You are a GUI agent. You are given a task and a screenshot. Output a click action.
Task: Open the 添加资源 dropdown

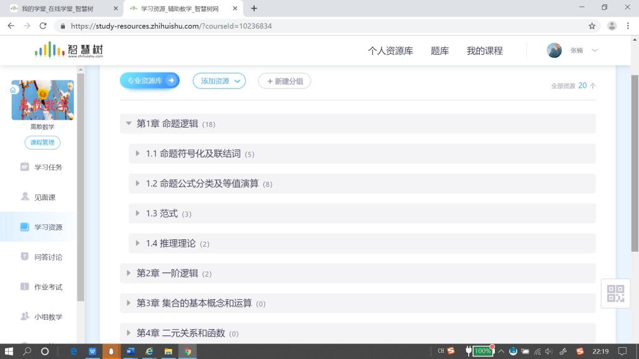[220, 81]
